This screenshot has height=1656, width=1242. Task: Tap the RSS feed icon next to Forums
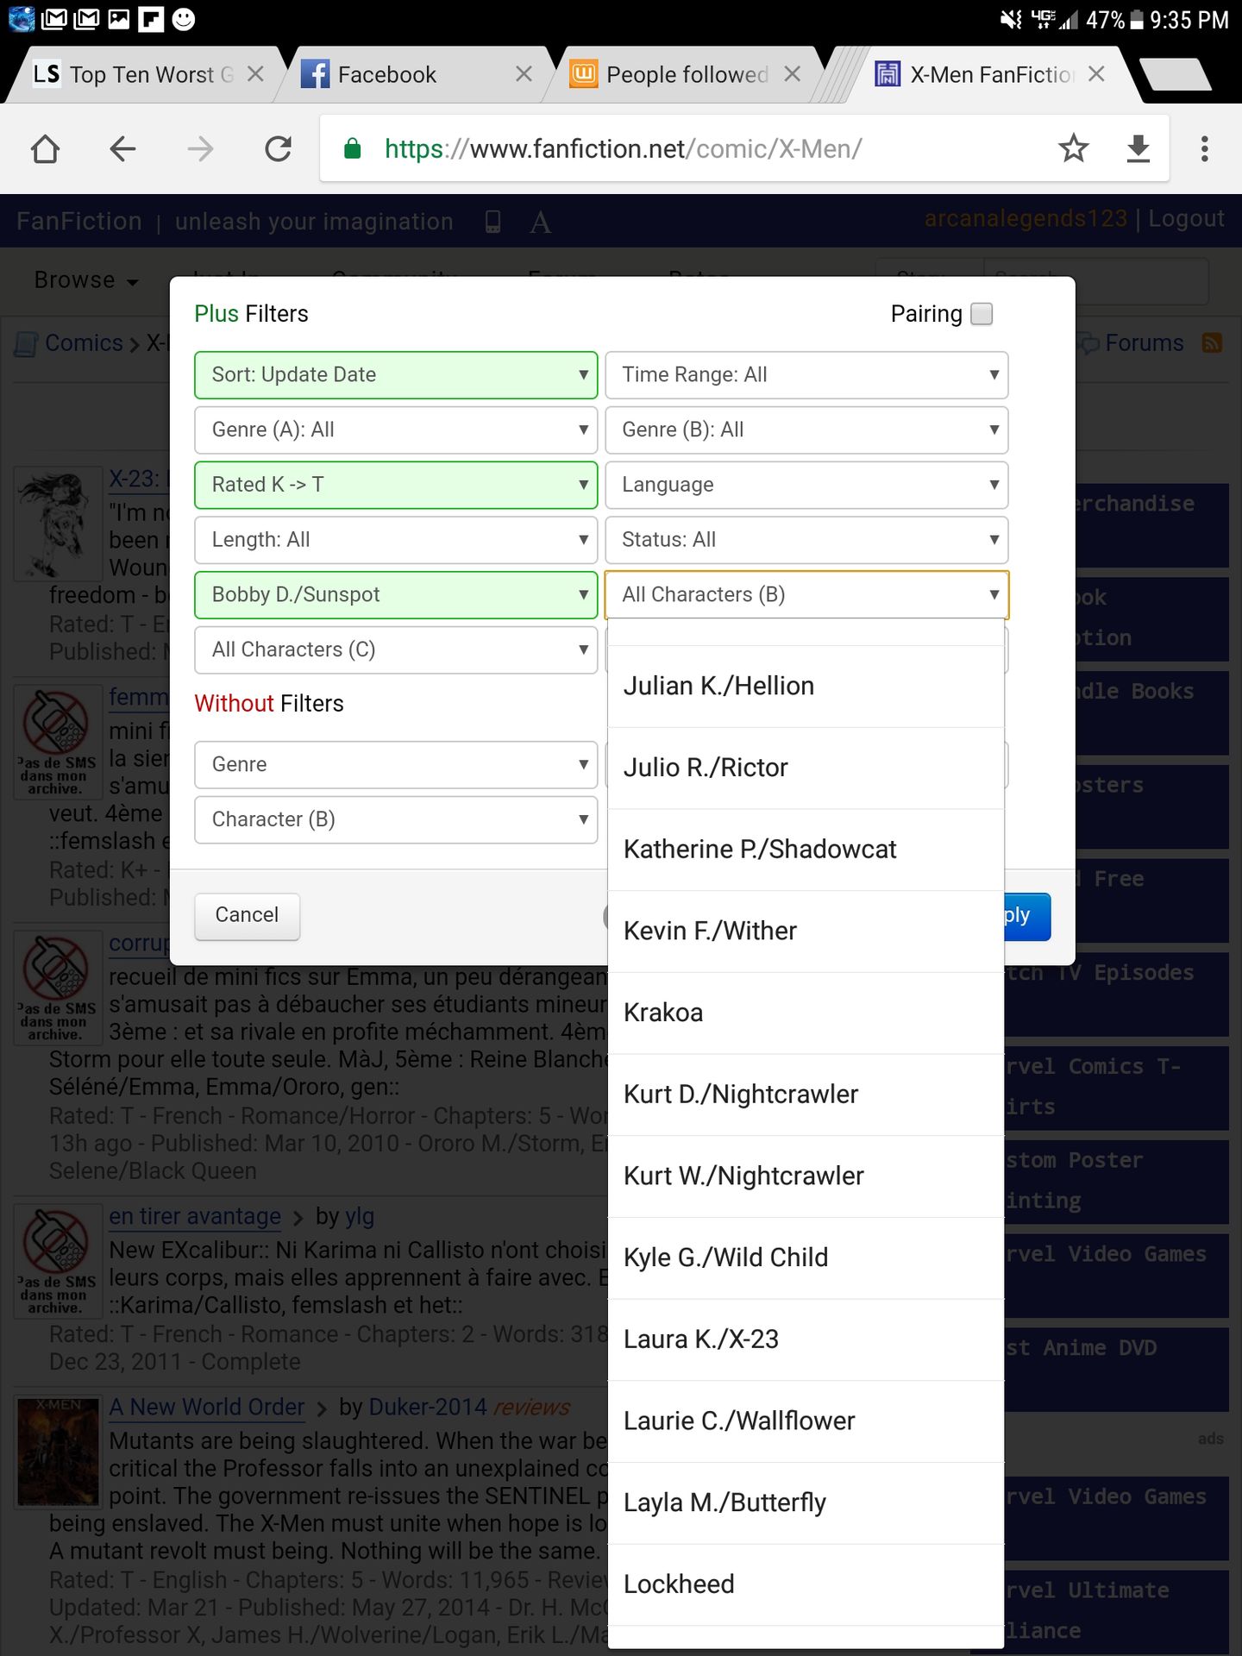pos(1212,343)
